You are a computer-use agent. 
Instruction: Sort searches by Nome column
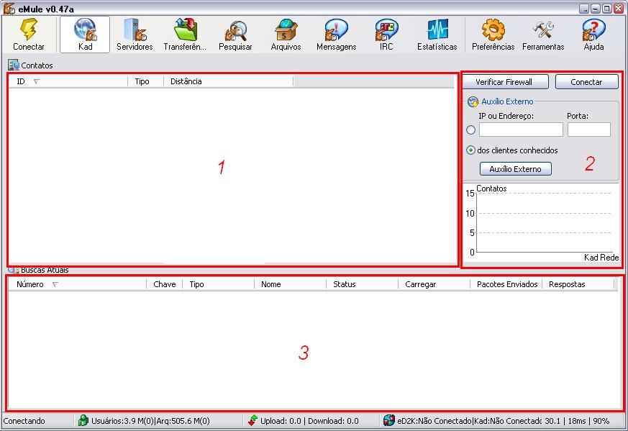click(291, 284)
